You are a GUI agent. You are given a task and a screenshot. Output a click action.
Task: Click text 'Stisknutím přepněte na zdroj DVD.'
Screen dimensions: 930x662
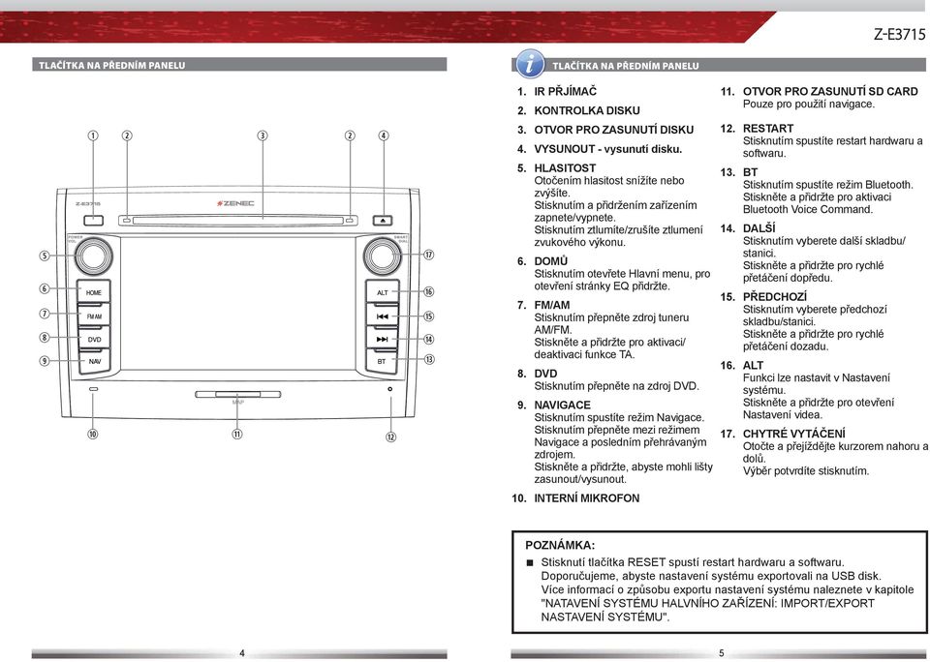pyautogui.click(x=616, y=386)
